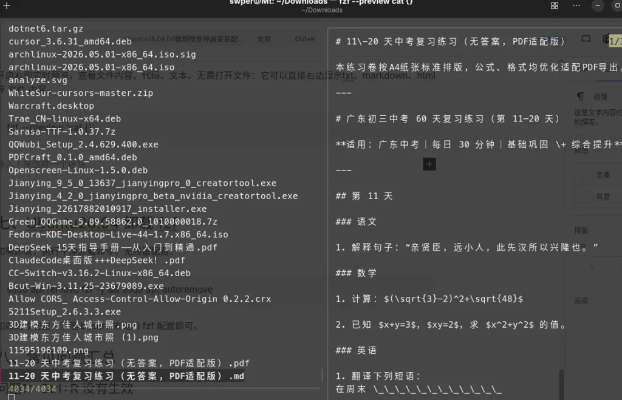The height and width of the screenshot is (400, 622).
Task: Click the ~/Downloads subtitle in title bar
Action: (322, 10)
